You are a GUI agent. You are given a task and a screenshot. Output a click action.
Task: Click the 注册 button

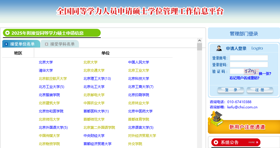pyautogui.click(x=260, y=90)
